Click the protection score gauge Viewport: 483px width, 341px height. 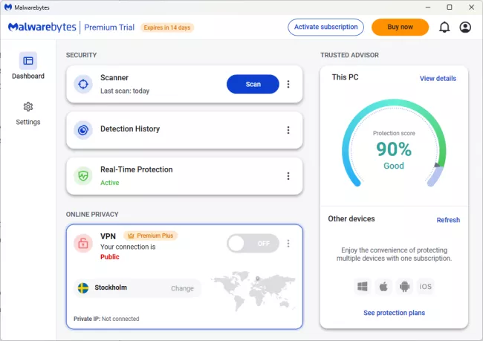point(394,143)
